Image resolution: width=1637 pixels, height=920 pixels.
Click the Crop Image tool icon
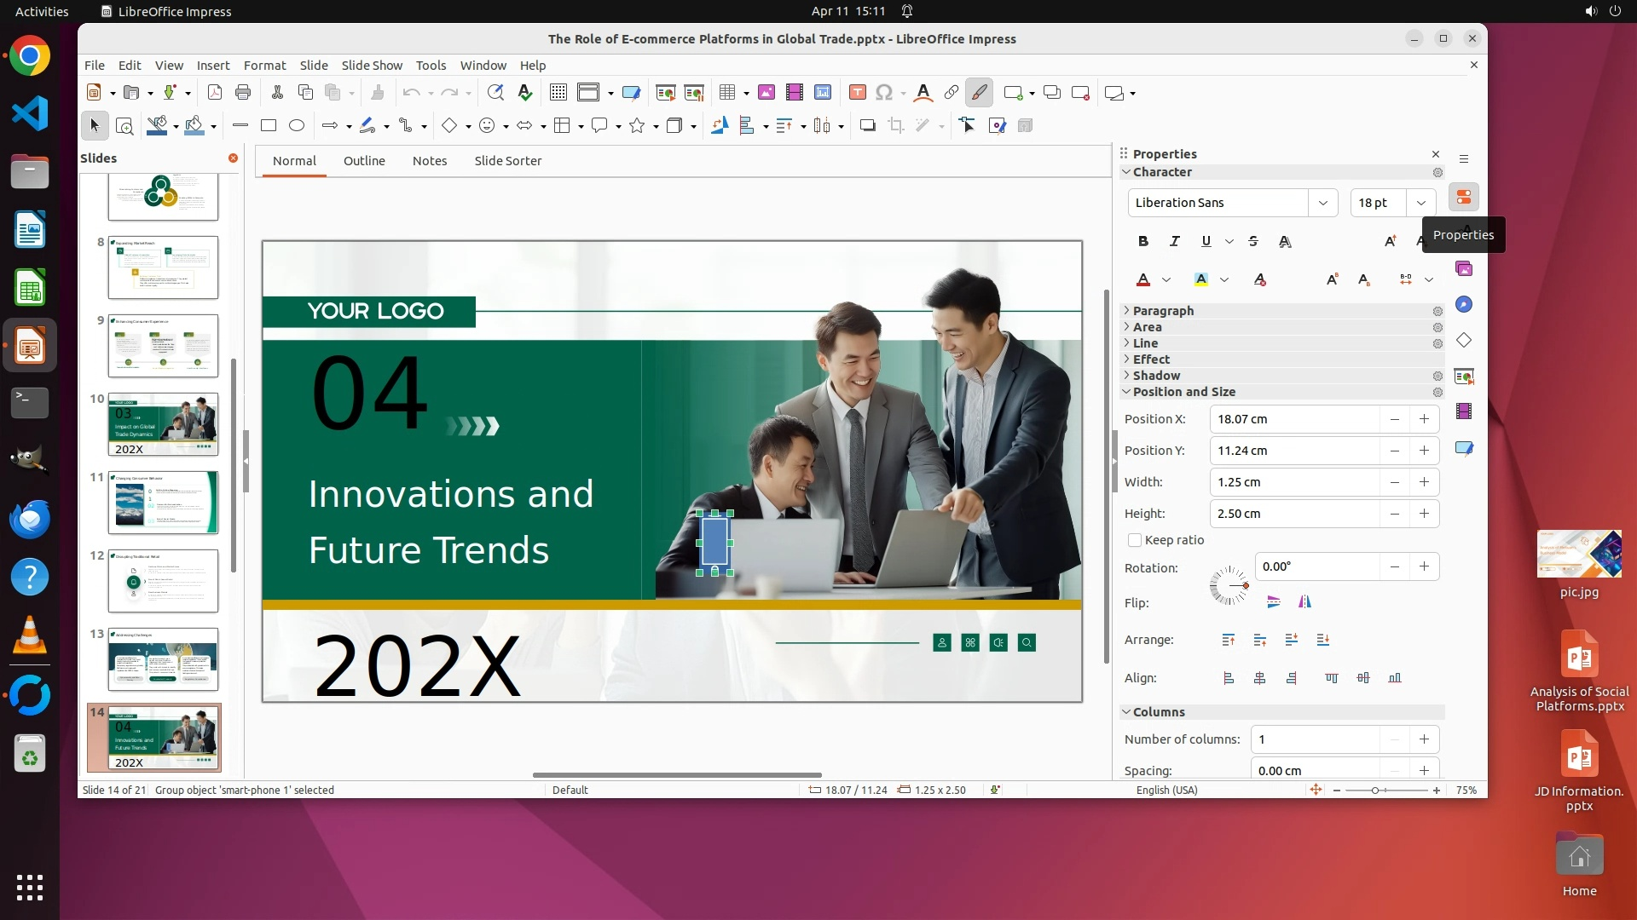[895, 126]
